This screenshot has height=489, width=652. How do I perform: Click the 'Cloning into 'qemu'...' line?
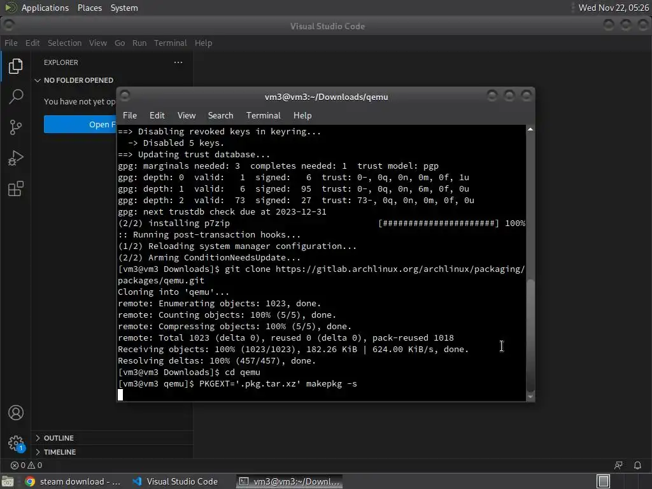[x=173, y=292]
